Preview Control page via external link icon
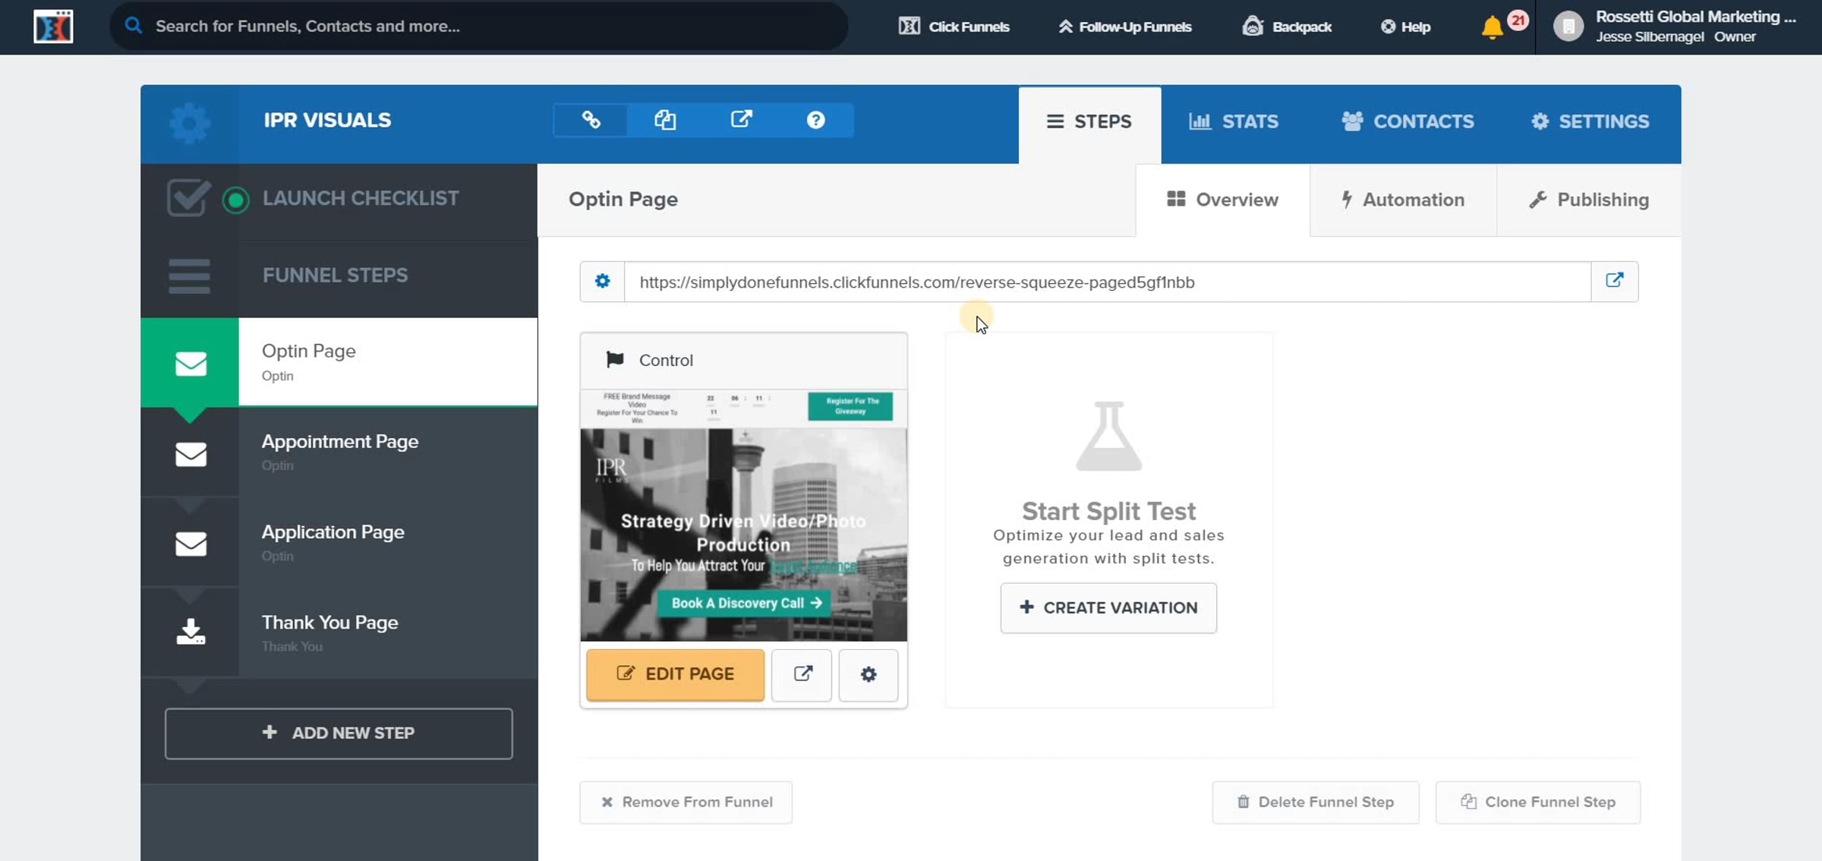 point(802,674)
